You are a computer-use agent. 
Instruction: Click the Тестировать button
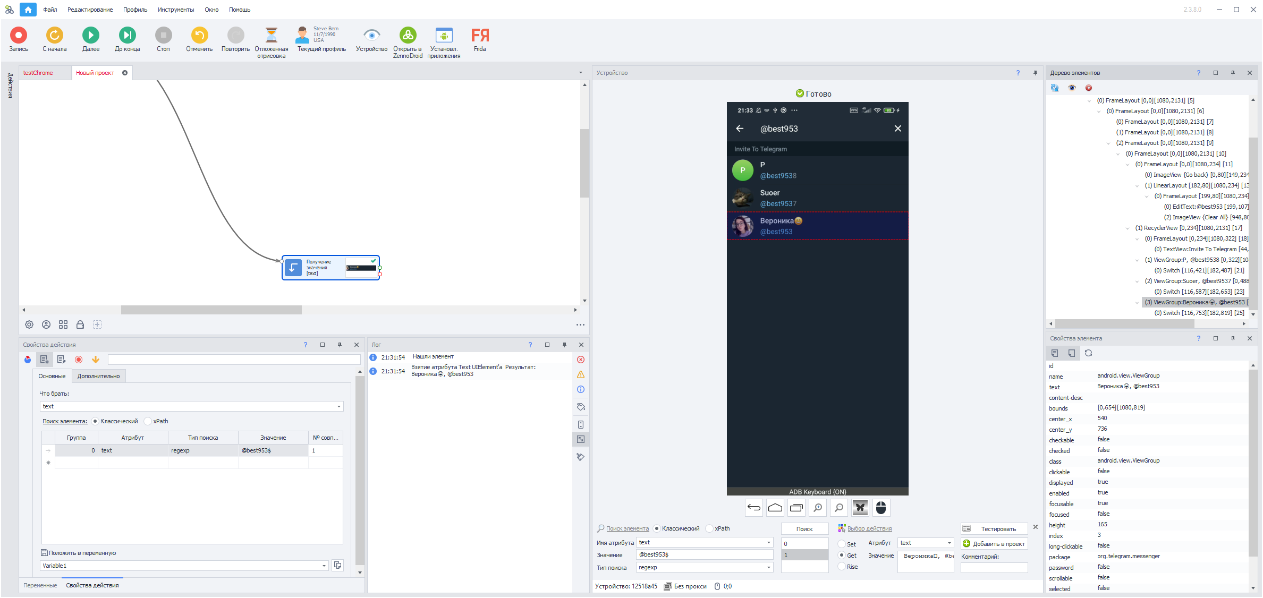994,528
